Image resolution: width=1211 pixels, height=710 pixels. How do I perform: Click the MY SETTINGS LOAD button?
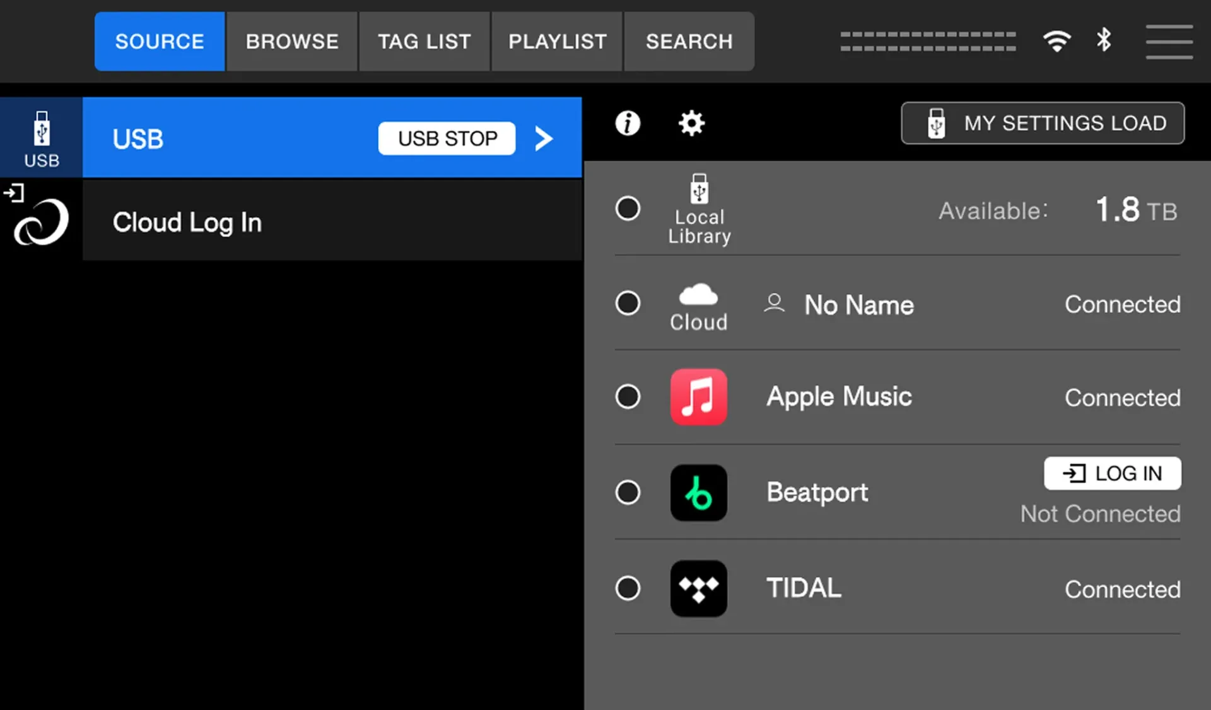click(1043, 123)
